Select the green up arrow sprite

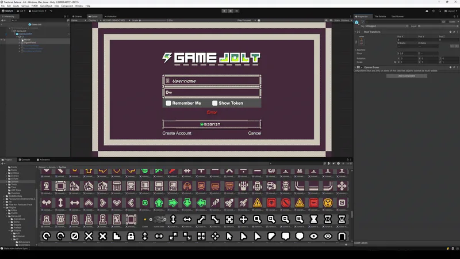click(x=159, y=203)
